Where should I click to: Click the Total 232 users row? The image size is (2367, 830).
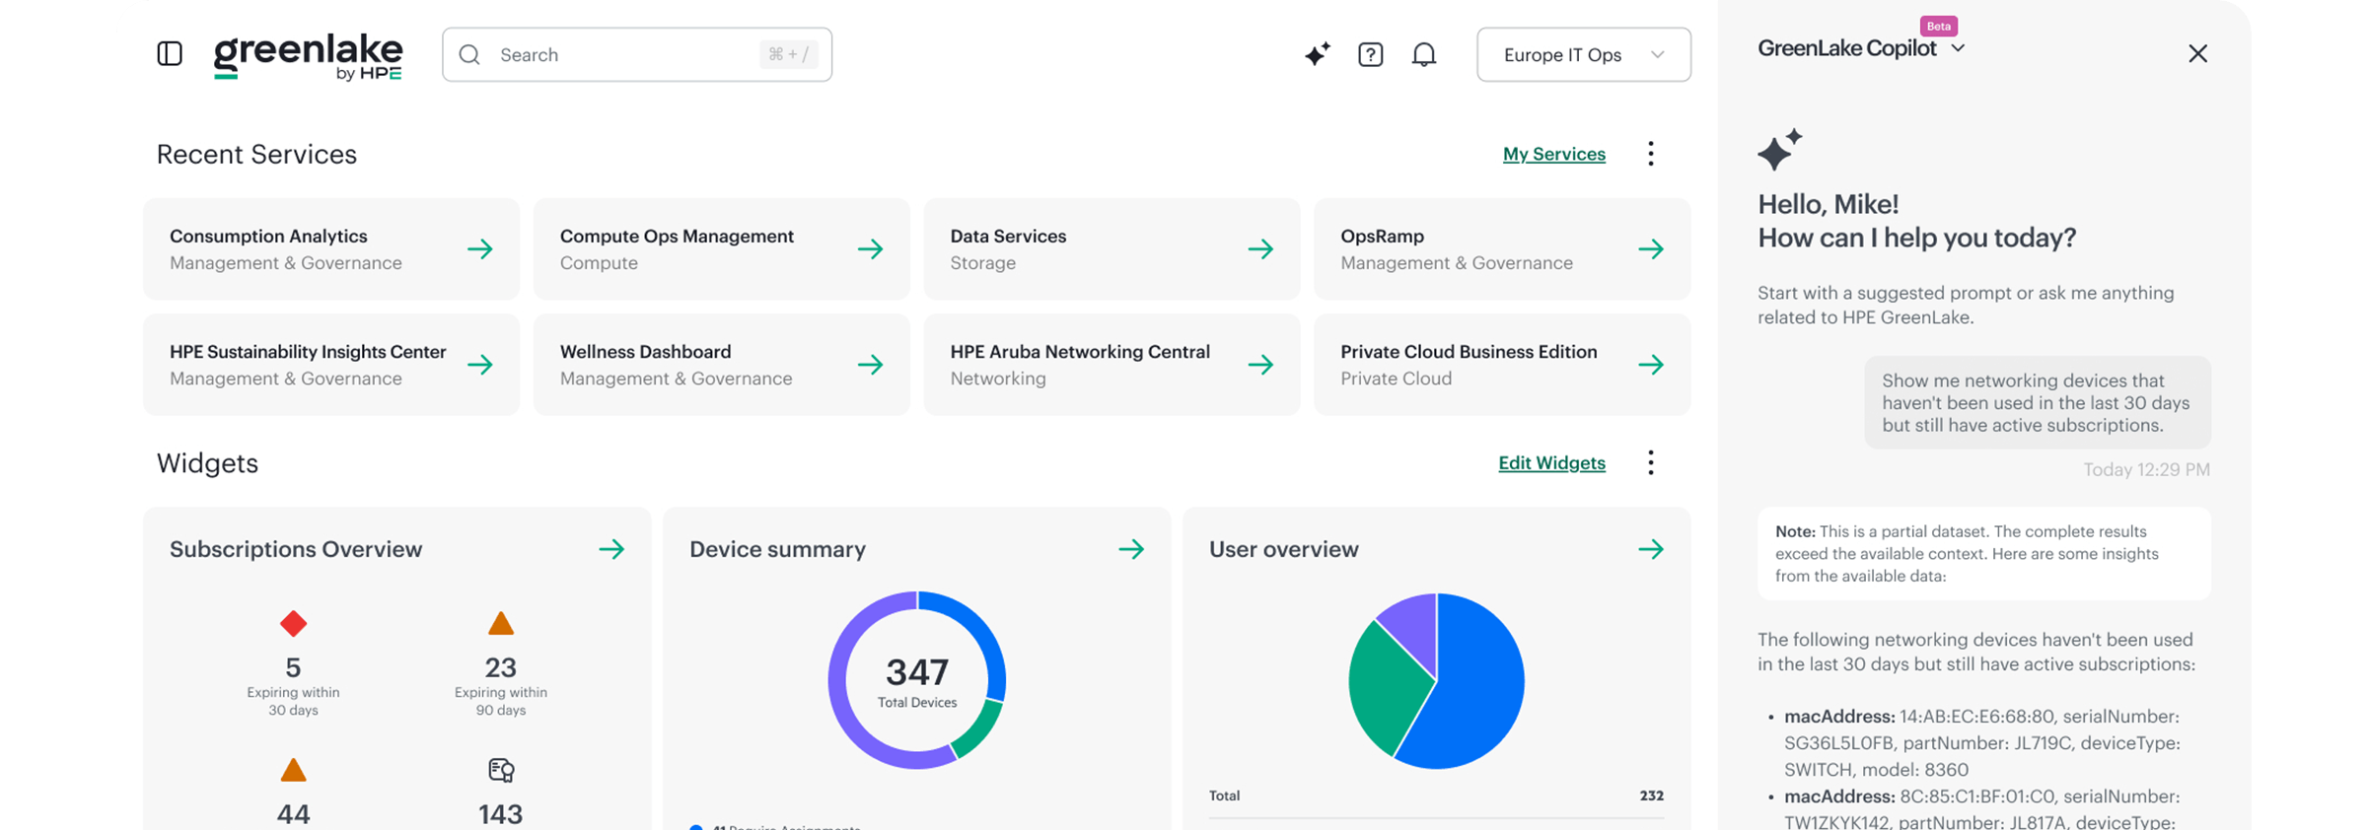[1436, 796]
